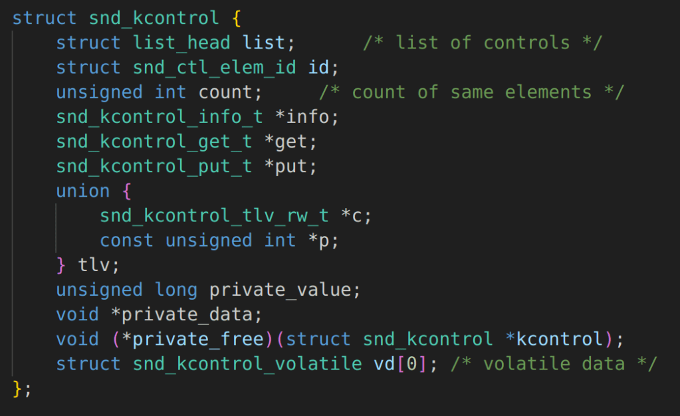This screenshot has height=416, width=680.
Task: Click the "volatile data" comment
Action: (x=554, y=364)
